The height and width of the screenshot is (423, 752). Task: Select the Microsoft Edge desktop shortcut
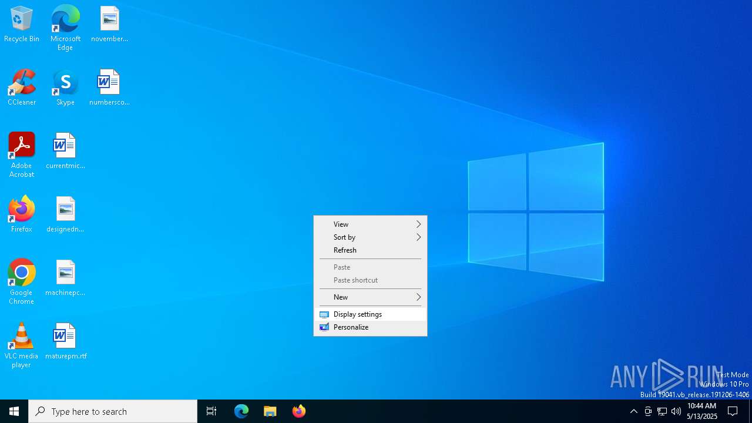click(x=65, y=28)
